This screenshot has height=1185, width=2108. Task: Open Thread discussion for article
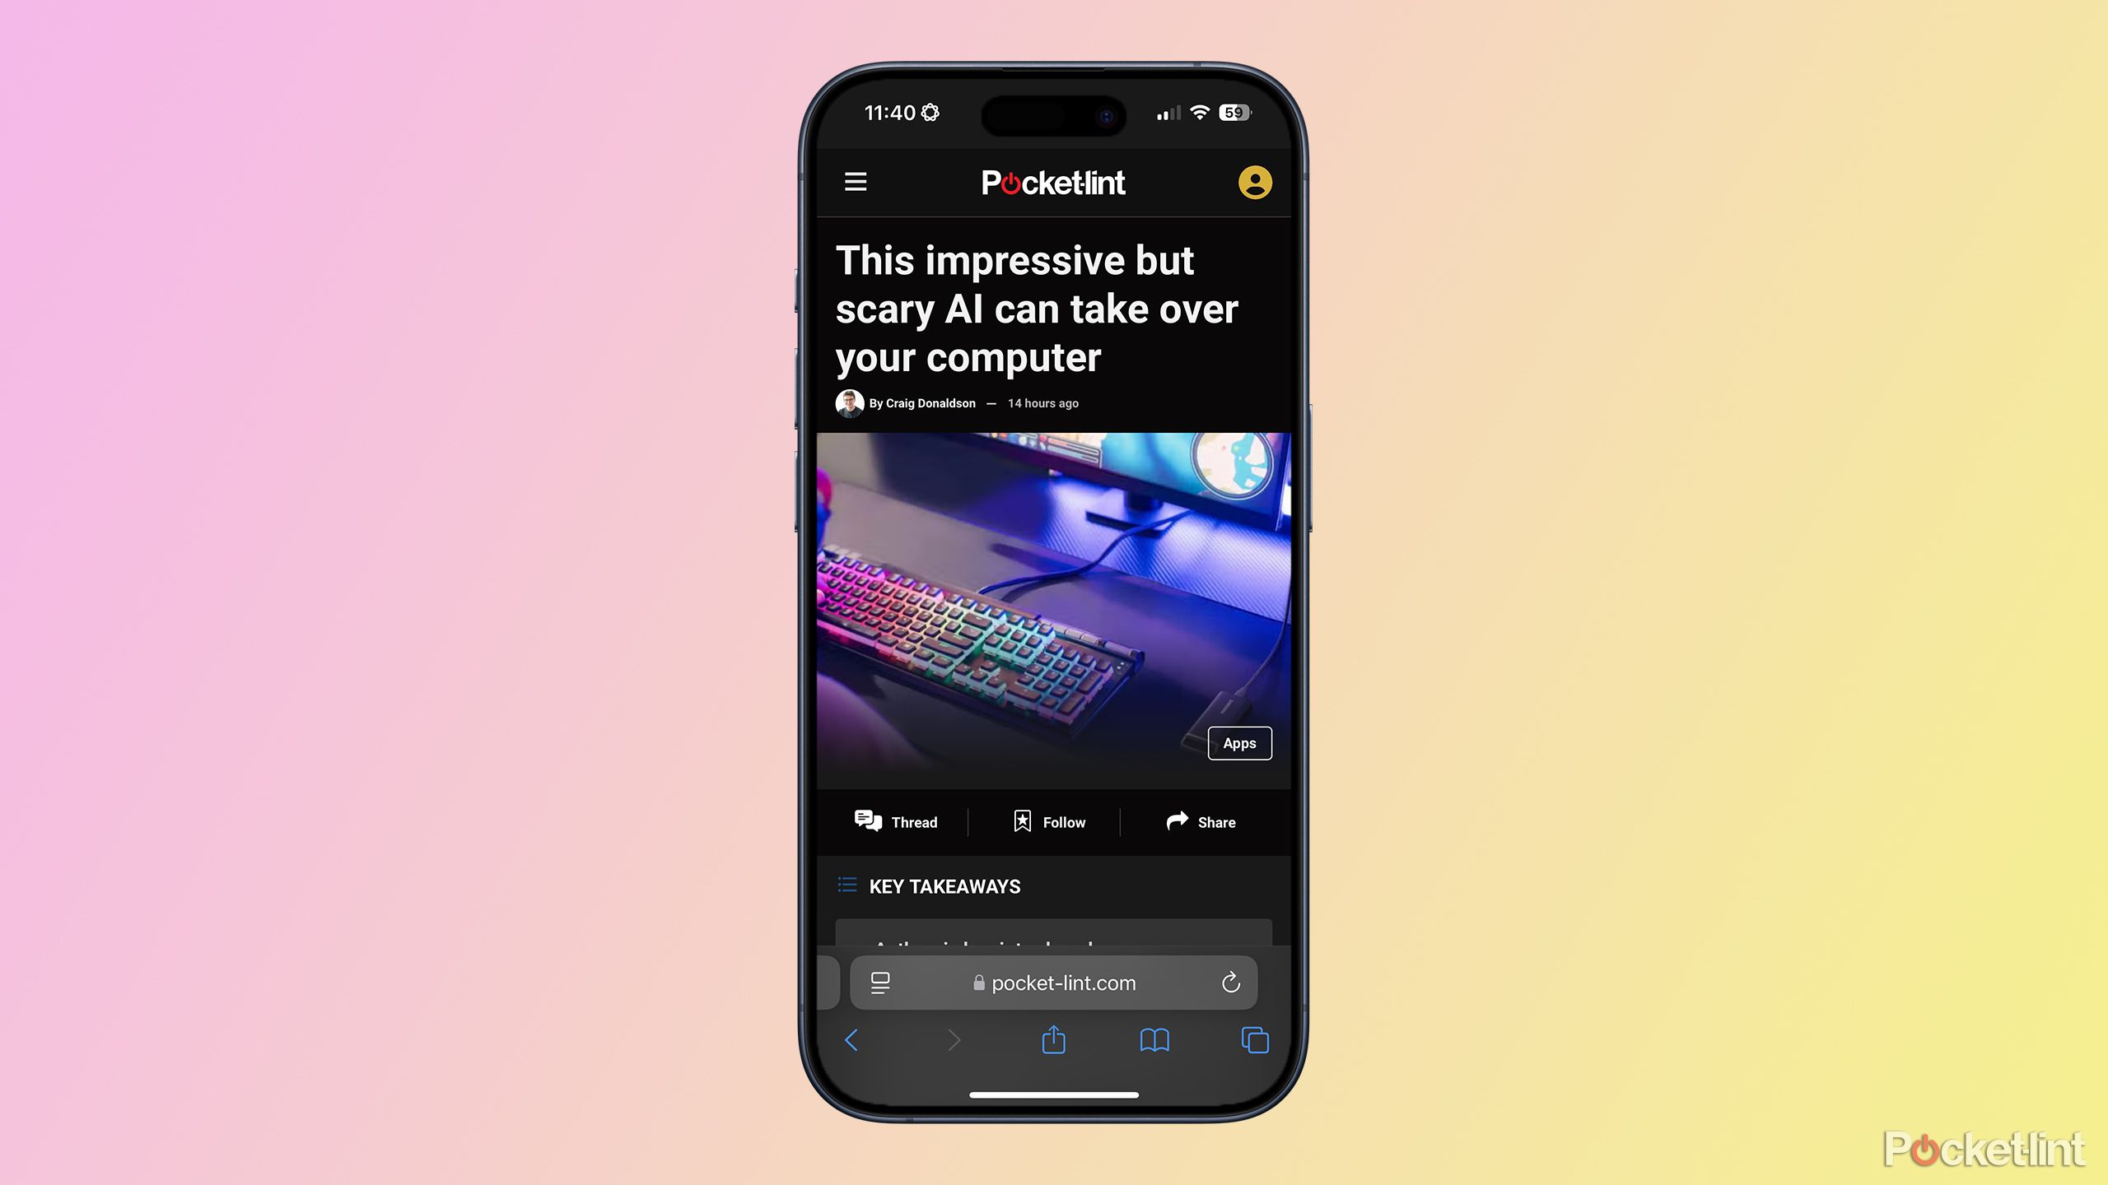point(895,820)
